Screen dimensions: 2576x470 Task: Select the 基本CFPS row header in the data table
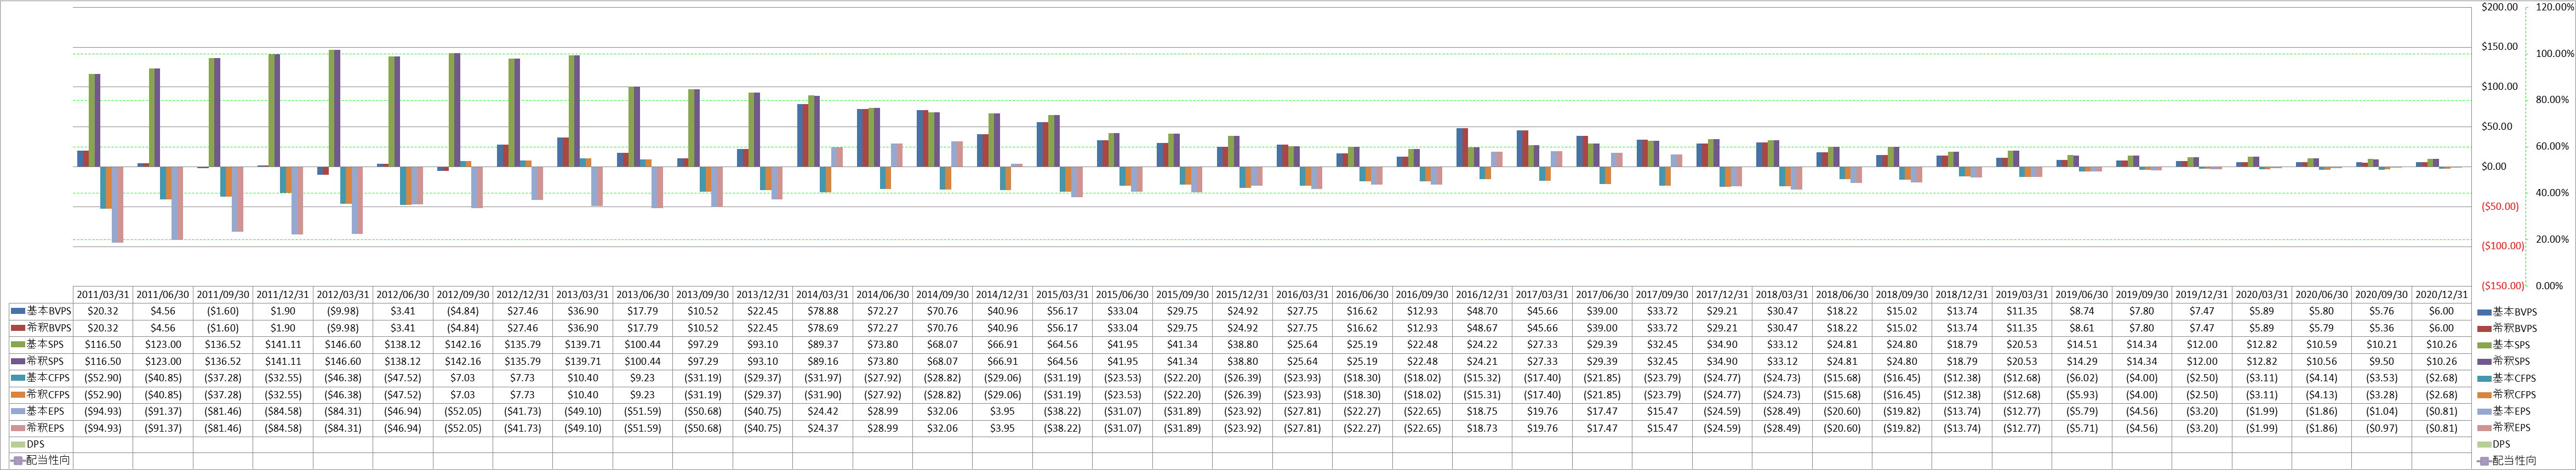pyautogui.click(x=40, y=378)
